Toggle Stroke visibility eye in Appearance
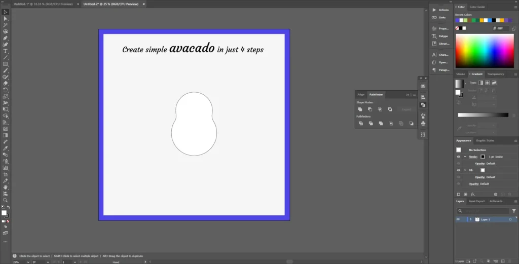Image resolution: width=519 pixels, height=264 pixels. (458, 157)
